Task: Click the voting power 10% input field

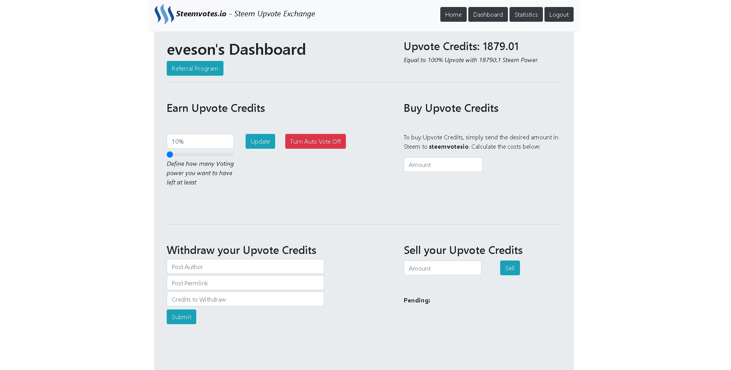Action: tap(200, 141)
